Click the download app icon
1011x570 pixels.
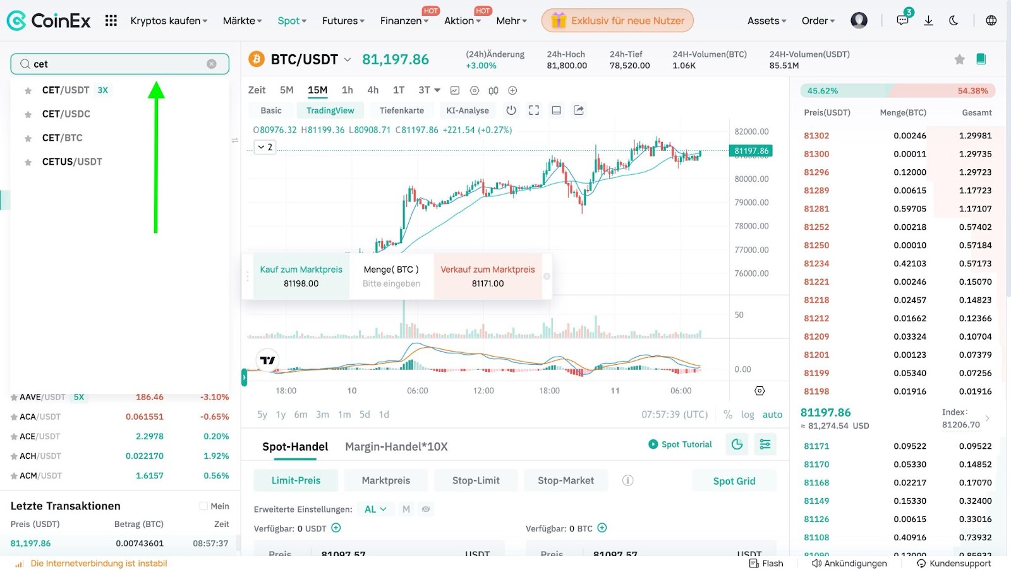pyautogui.click(x=928, y=21)
